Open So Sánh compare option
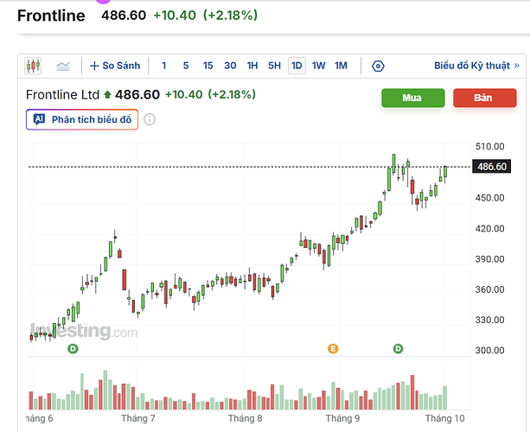The height and width of the screenshot is (432, 530). tap(115, 66)
